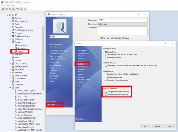Click the Help button in Settings dialog
Image resolution: width=178 pixels, height=132 pixels.
click(x=169, y=126)
